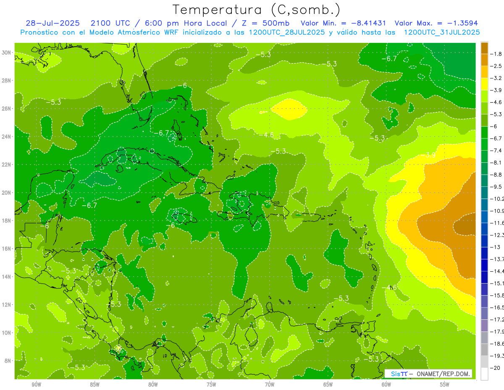Click the "-2.5" colorbar value
This screenshot has height=390, width=504.
point(496,66)
